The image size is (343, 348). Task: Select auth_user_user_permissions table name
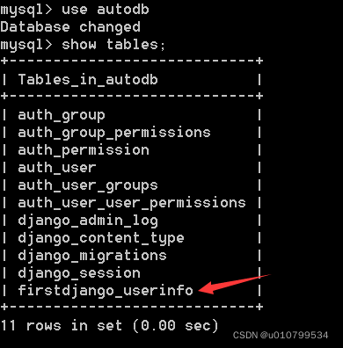132,203
